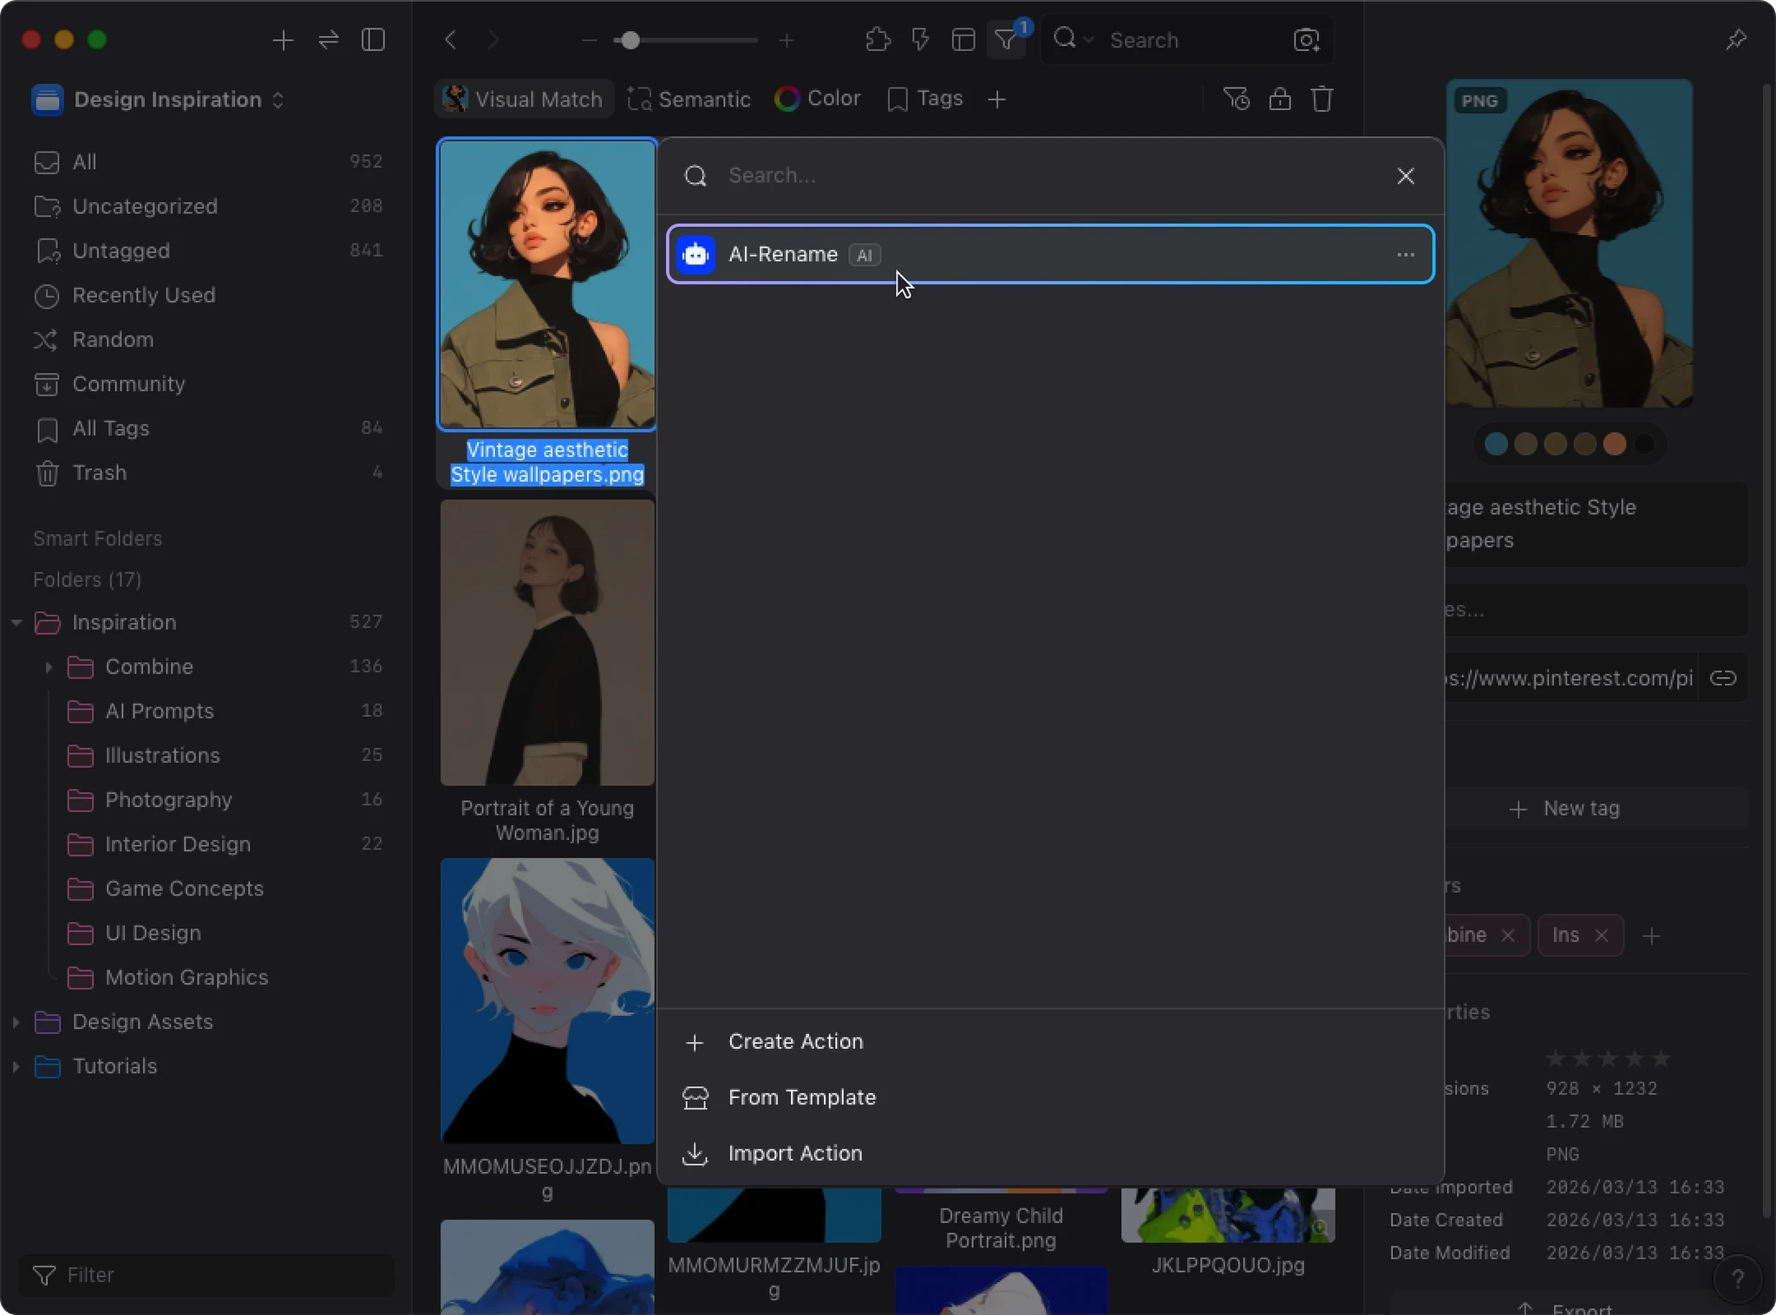Viewport: 1776px width, 1315px height.
Task: Collapse the Inspiration folder tree
Action: pyautogui.click(x=16, y=622)
